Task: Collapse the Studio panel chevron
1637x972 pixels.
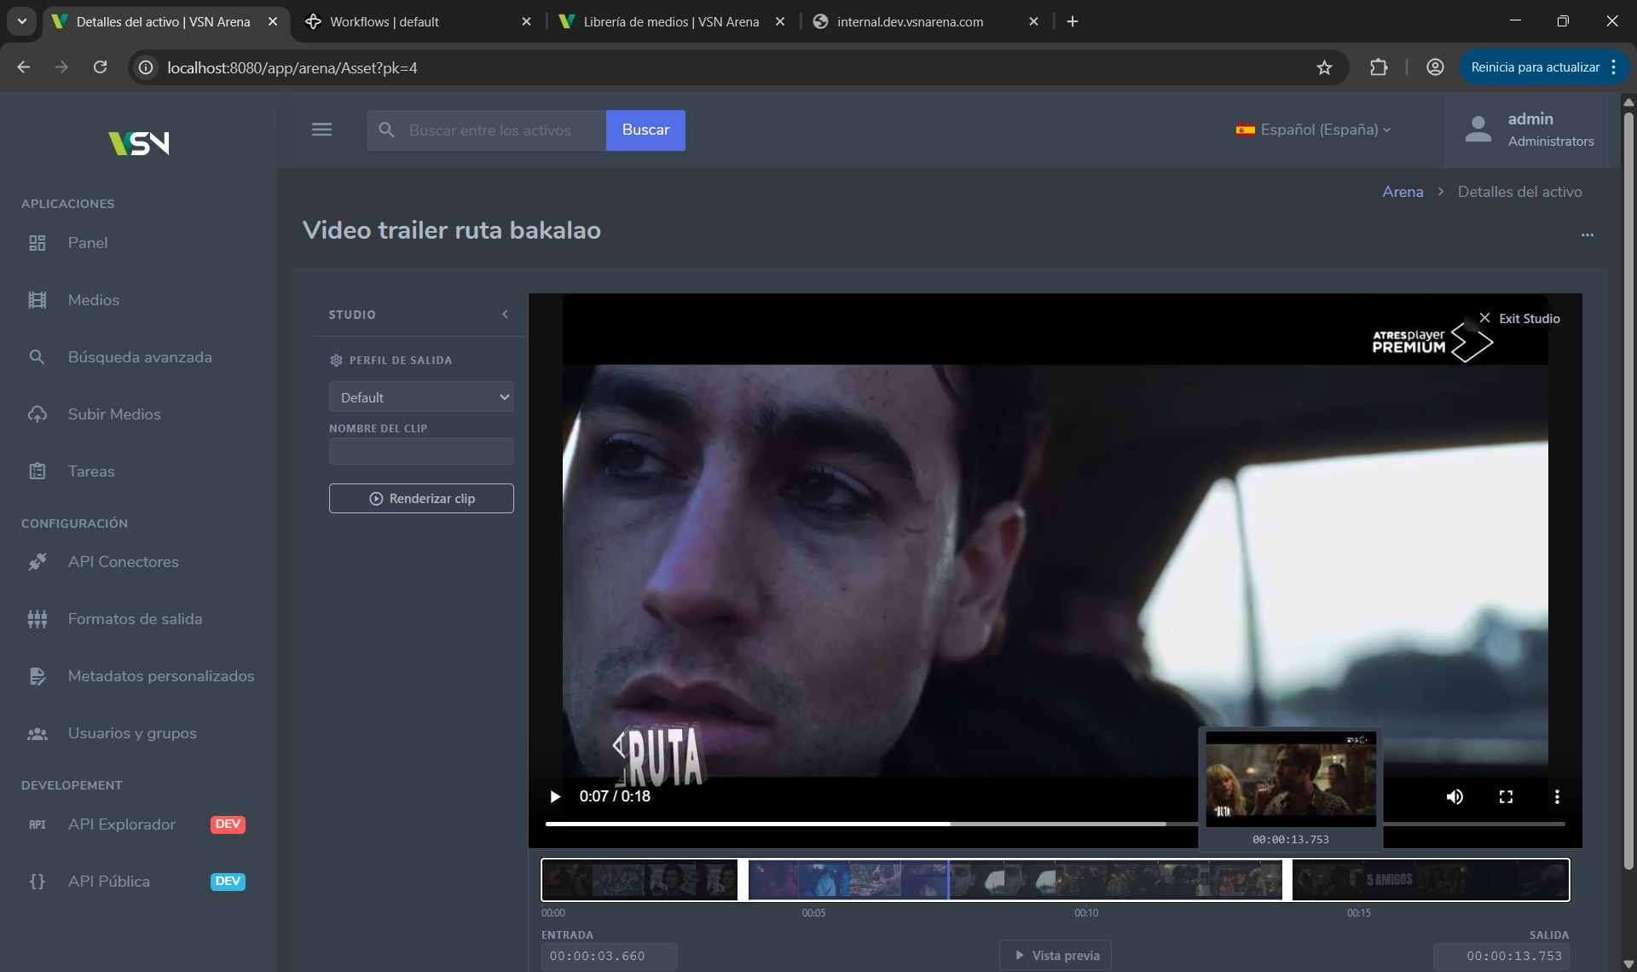Action: (505, 315)
